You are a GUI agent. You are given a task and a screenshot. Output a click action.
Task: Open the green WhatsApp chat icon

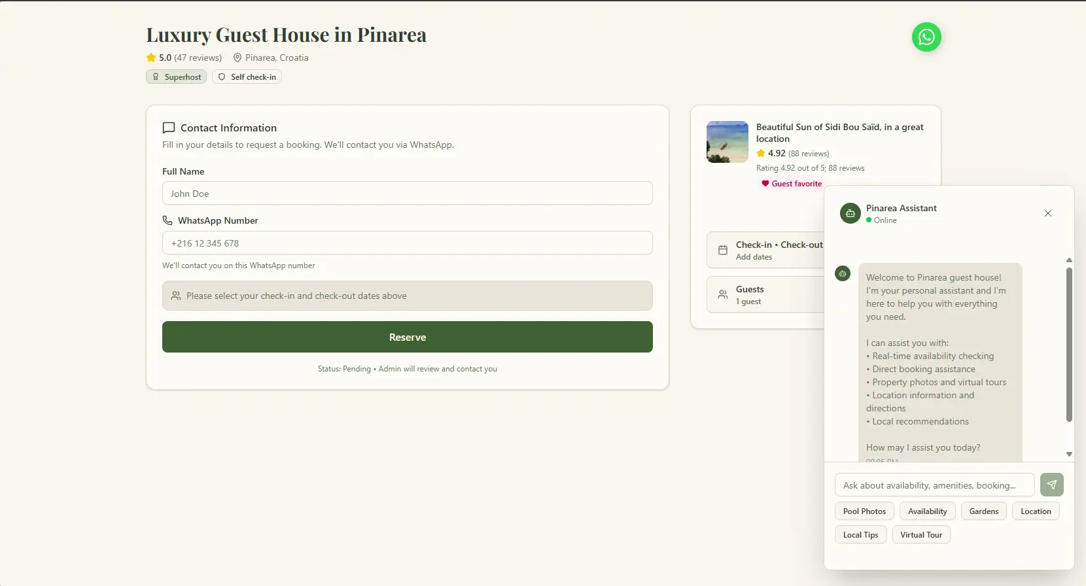[926, 37]
